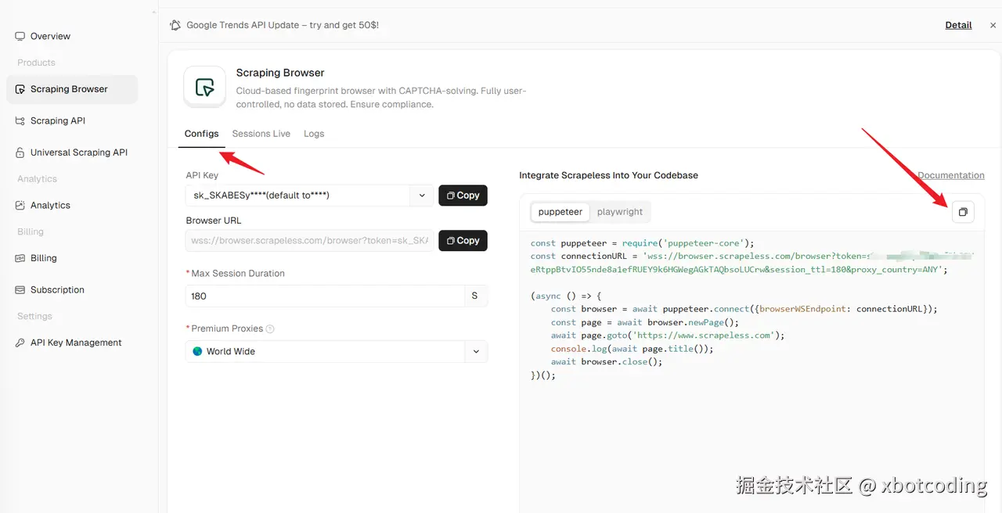Screen dimensions: 1002x513
Task: Switch to the Logs tab
Action: 314,134
